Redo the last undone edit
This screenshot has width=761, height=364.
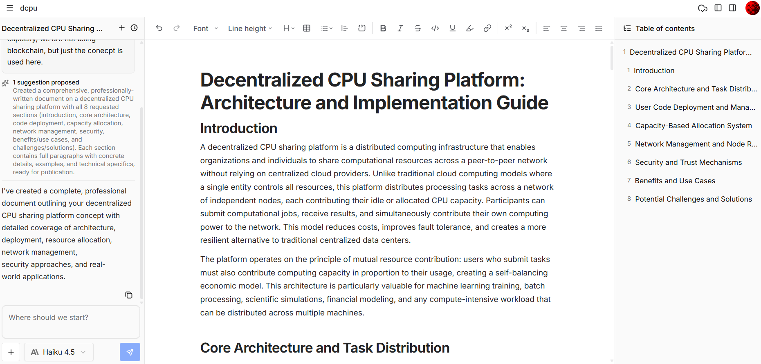177,28
